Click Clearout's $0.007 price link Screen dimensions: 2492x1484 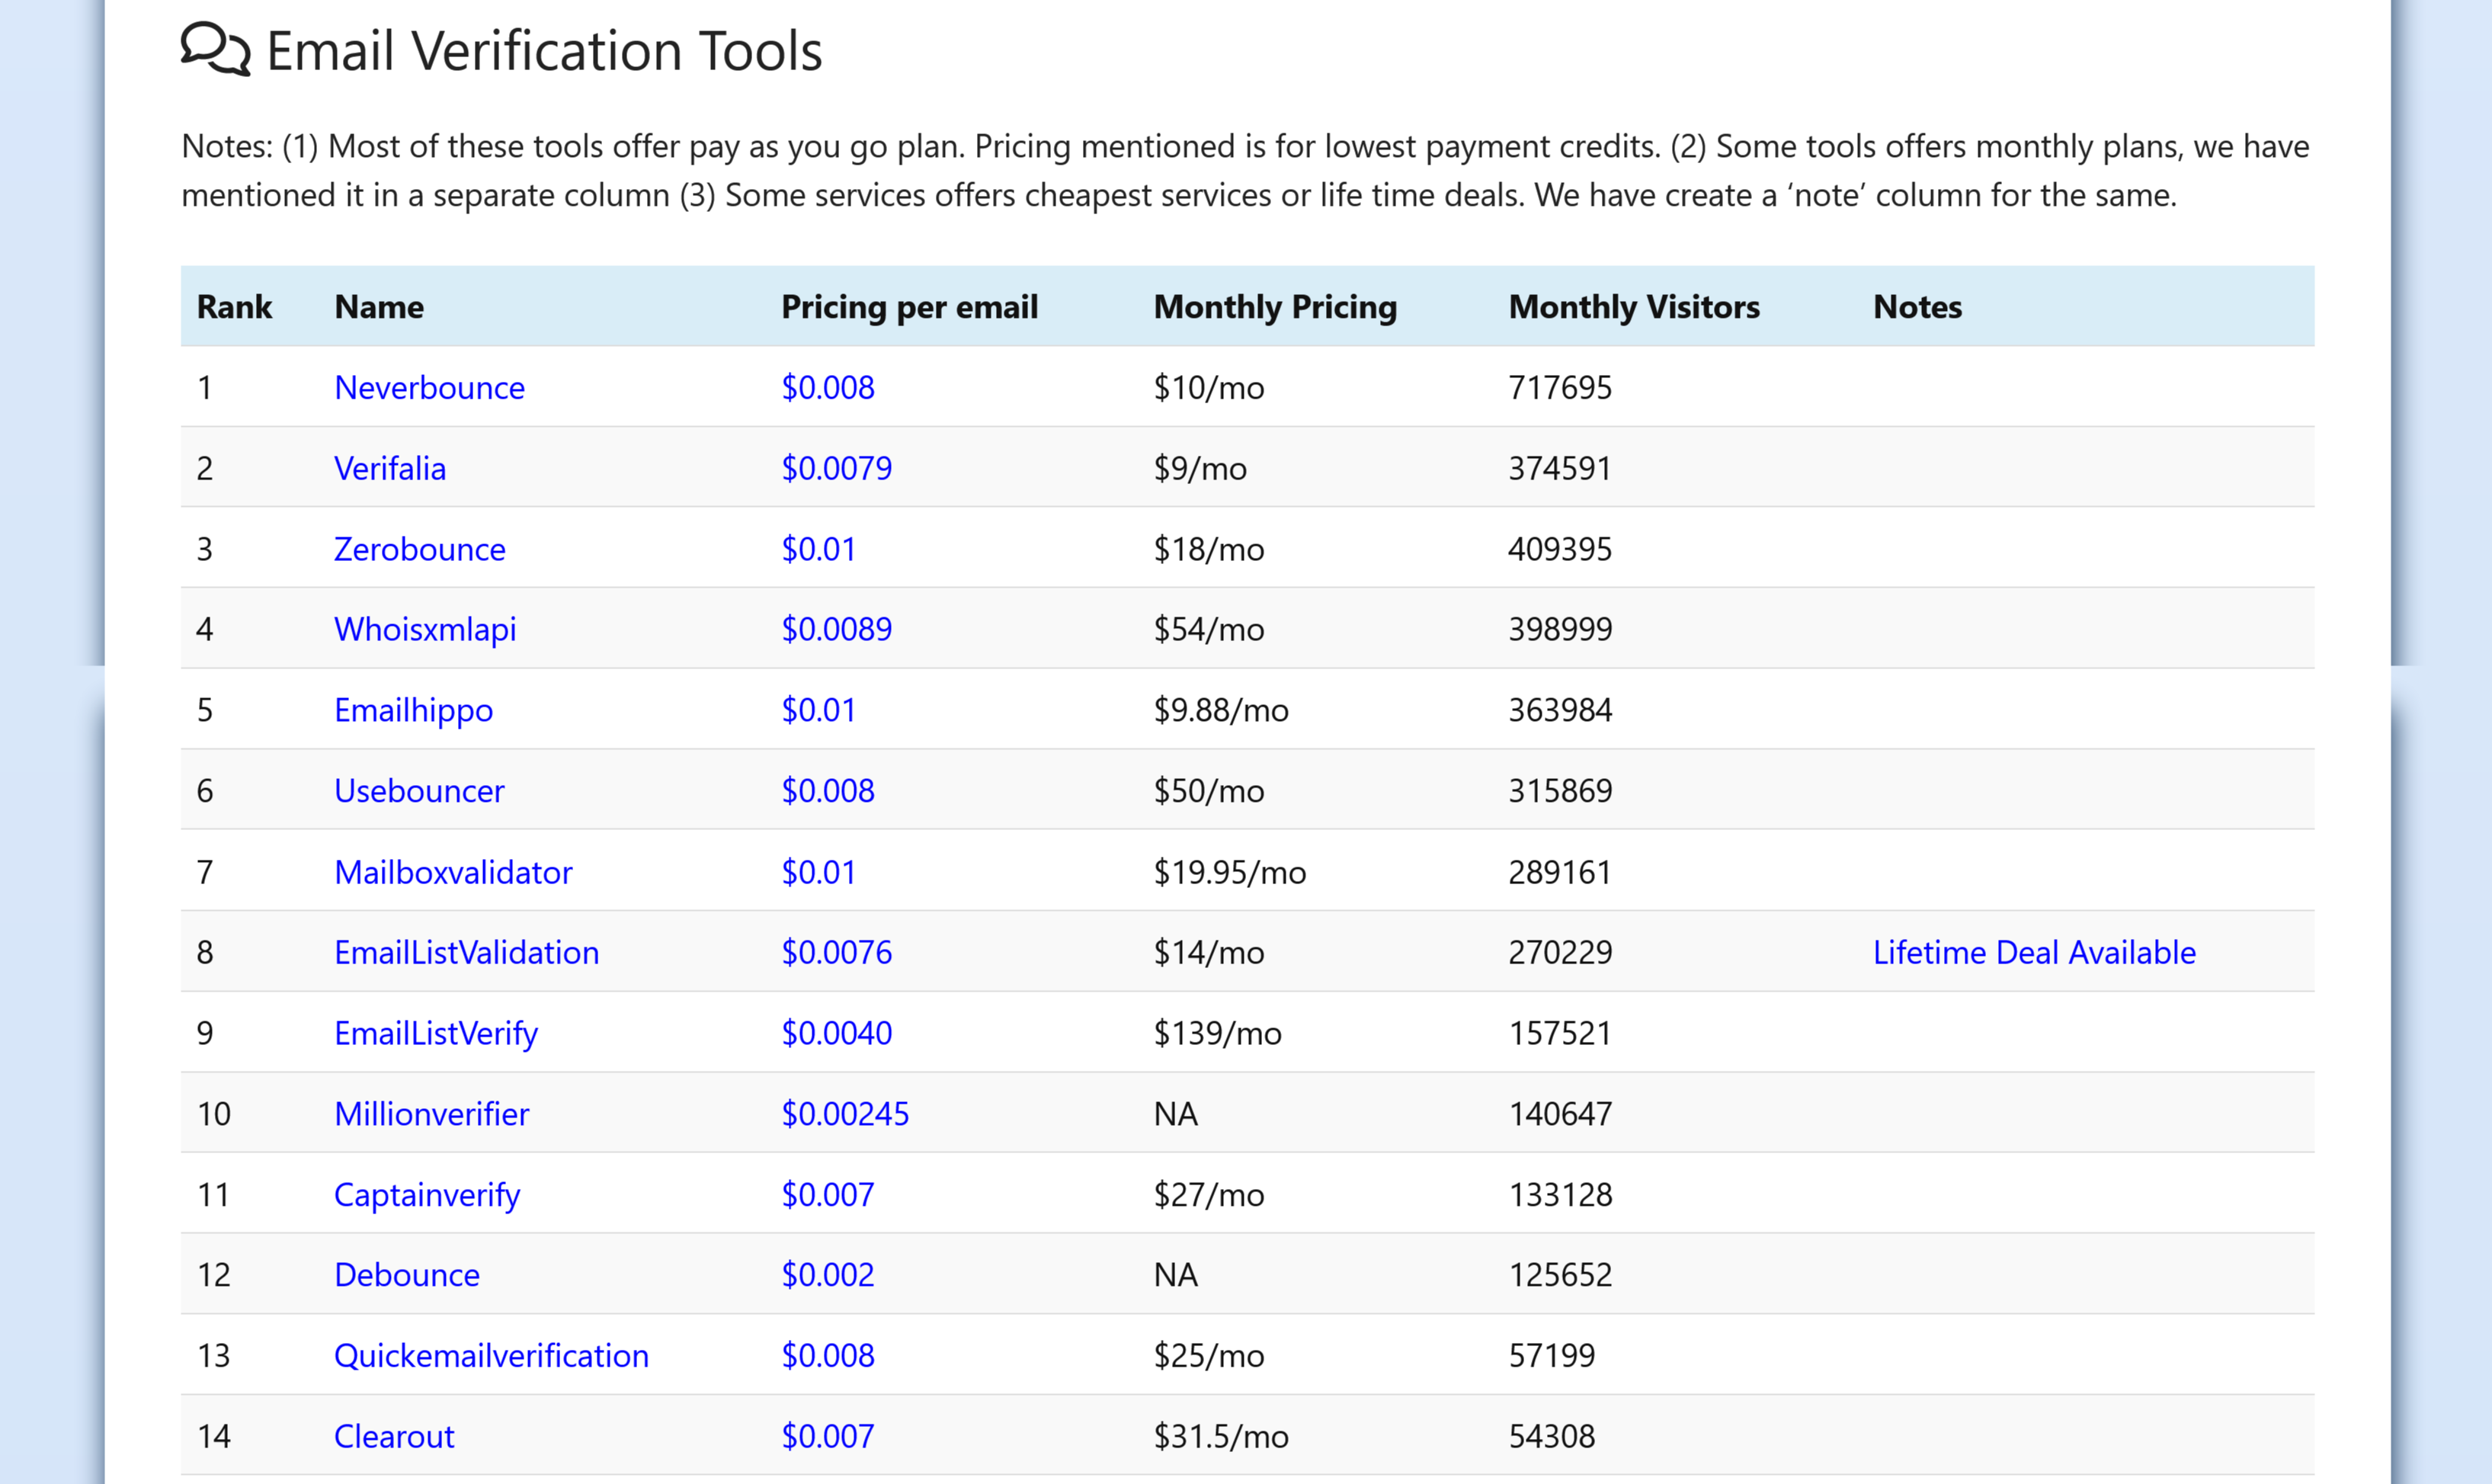(x=828, y=1437)
